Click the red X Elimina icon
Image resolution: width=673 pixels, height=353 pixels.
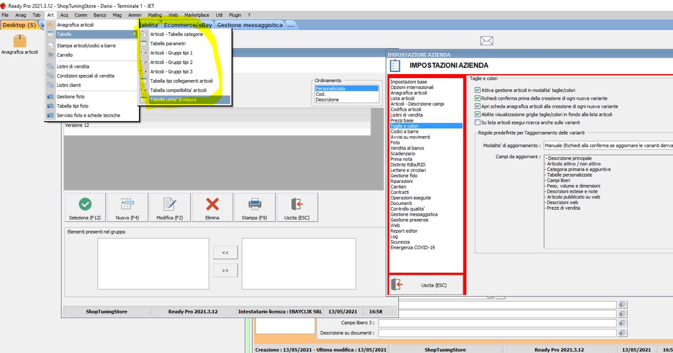click(212, 205)
